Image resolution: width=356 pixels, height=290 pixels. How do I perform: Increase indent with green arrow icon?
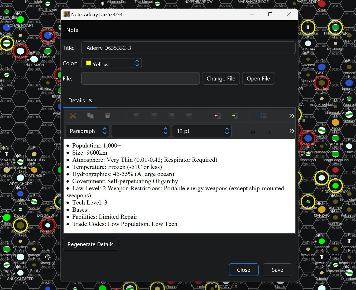(x=235, y=116)
